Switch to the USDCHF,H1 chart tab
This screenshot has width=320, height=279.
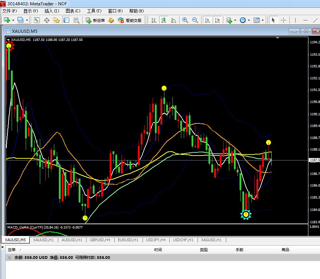[183, 240]
